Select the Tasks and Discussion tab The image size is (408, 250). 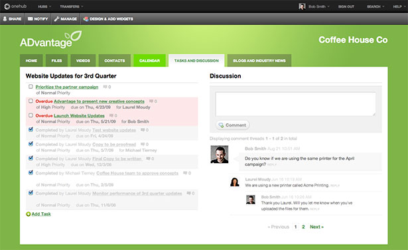coord(196,60)
